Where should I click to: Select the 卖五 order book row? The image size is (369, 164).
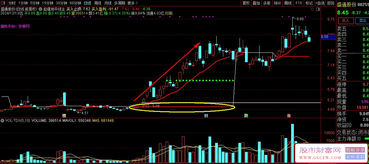pyautogui.click(x=353, y=29)
